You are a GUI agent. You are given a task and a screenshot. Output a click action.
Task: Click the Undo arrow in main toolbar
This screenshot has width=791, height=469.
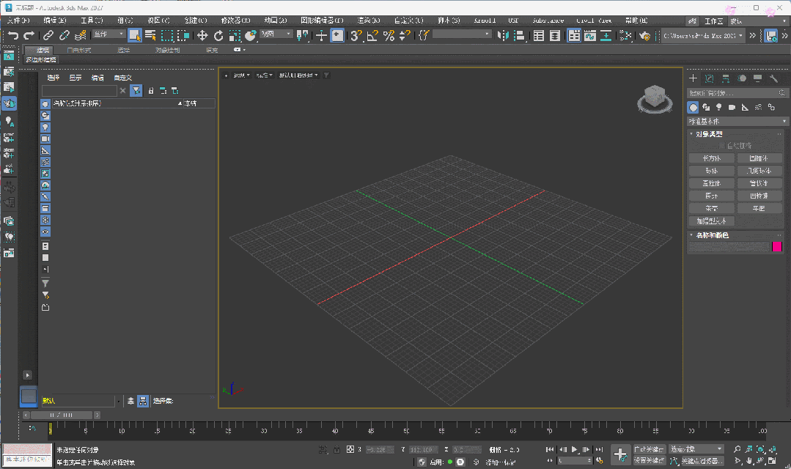click(12, 35)
